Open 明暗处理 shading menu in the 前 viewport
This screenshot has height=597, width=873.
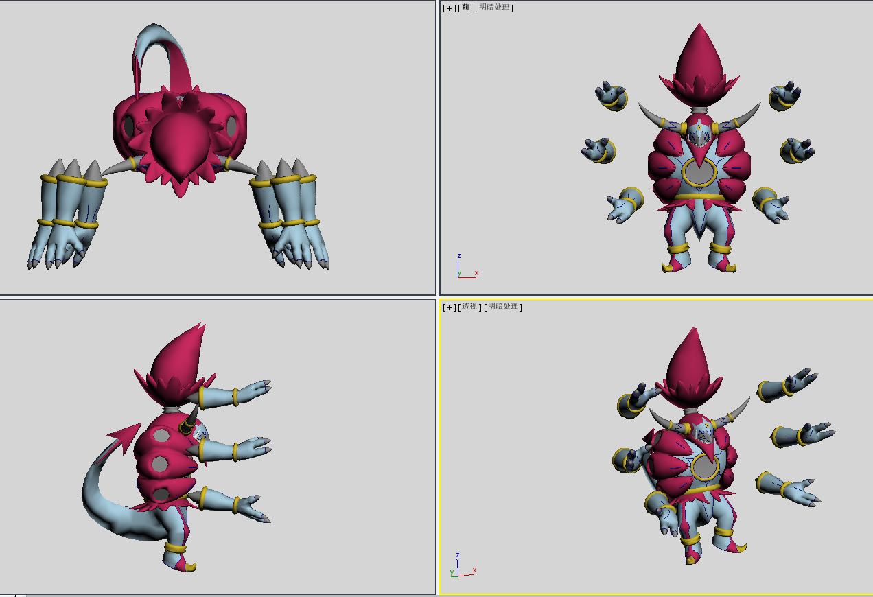point(496,8)
